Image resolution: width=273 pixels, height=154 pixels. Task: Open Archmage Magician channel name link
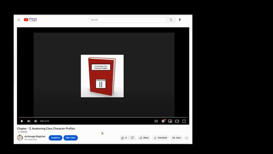pyautogui.click(x=35, y=136)
